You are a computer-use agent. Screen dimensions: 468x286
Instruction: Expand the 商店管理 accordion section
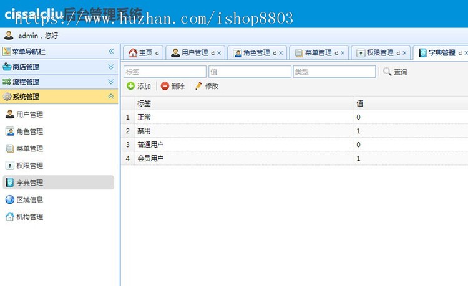click(x=59, y=67)
